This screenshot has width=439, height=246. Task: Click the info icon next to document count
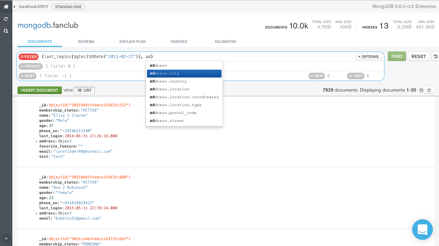421,90
